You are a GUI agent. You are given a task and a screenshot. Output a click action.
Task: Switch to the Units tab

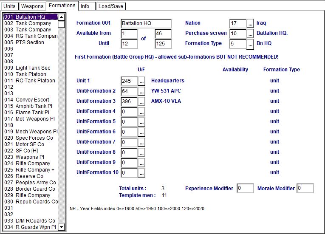[9, 6]
